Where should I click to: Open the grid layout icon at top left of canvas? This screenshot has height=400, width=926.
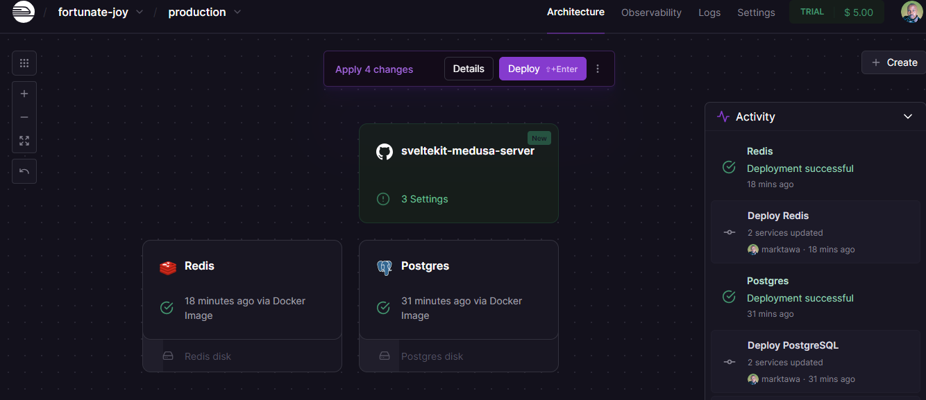[x=24, y=62]
